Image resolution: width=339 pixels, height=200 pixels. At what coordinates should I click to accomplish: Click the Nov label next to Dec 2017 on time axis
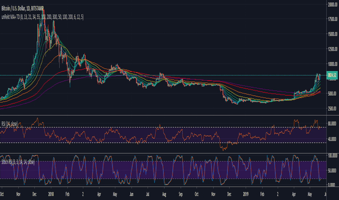point(19,194)
